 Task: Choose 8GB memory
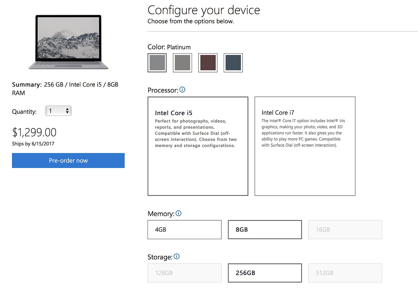click(x=265, y=230)
